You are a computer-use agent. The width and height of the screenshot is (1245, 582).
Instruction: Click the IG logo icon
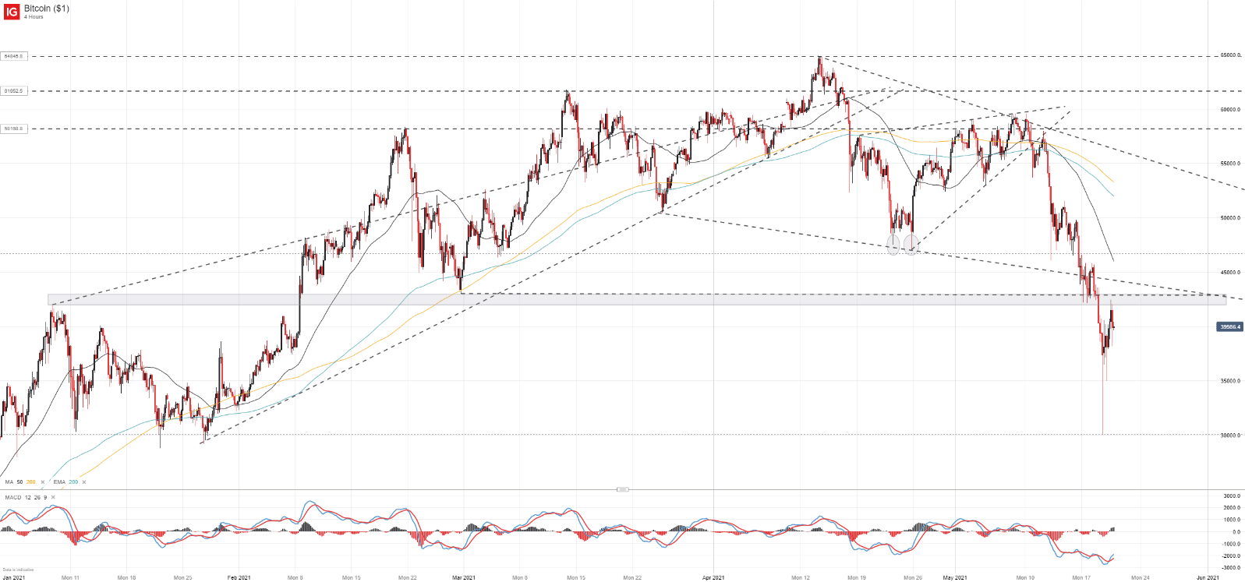12,12
